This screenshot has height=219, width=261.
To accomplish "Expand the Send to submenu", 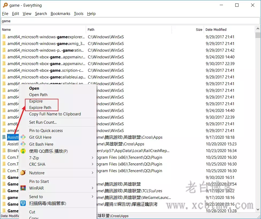I will coord(36,197).
